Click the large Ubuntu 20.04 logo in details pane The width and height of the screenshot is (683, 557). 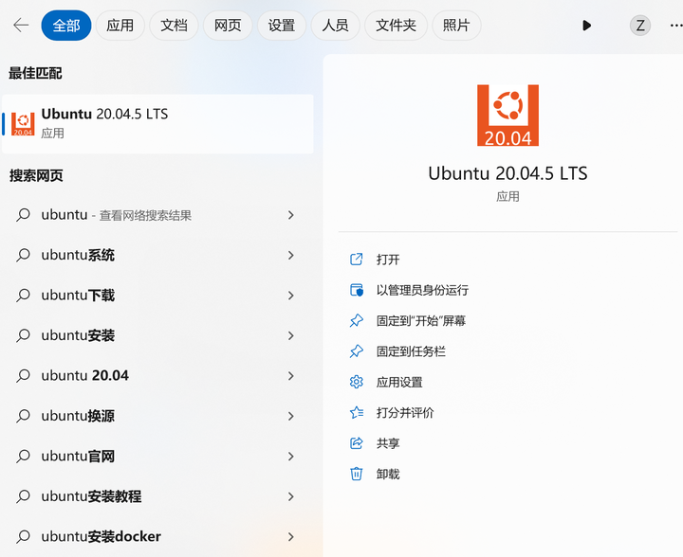point(508,116)
